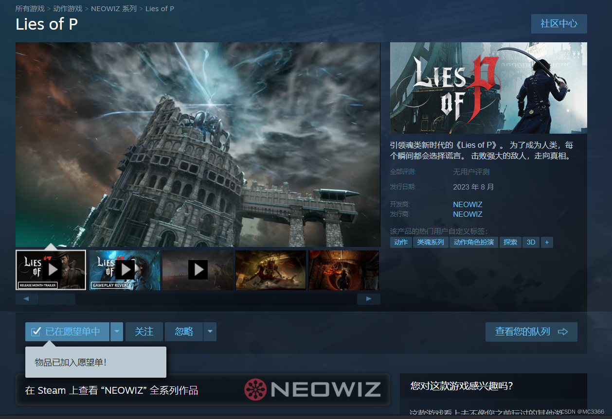Select the 动作 tag
Screen dimensions: 612x419
(401, 242)
